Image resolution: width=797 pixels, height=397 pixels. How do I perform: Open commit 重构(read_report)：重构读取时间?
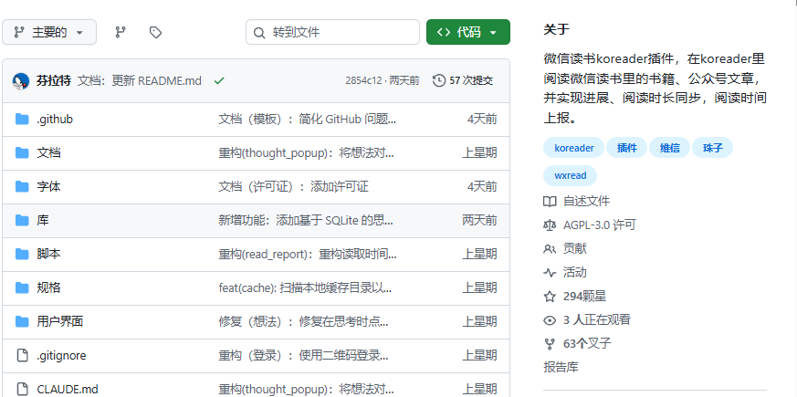pos(308,254)
